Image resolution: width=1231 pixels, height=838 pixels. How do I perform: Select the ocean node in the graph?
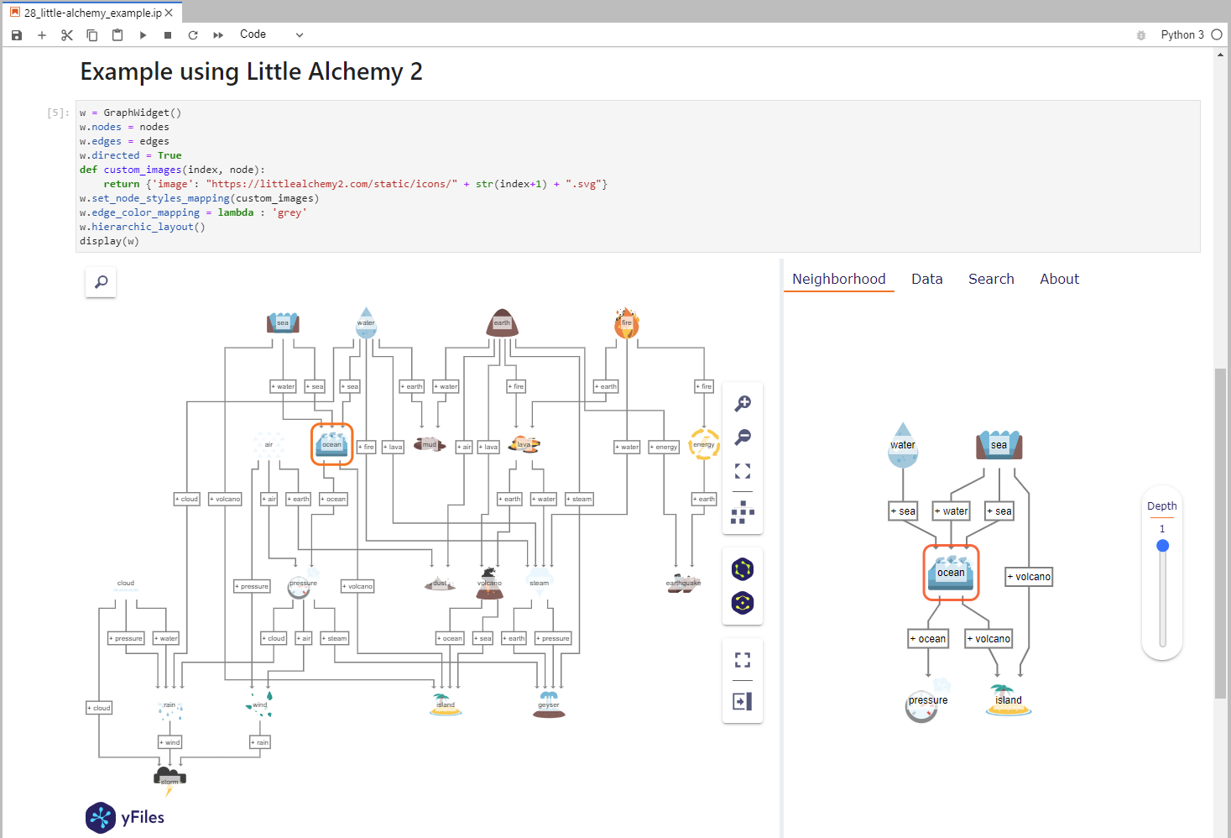click(331, 445)
